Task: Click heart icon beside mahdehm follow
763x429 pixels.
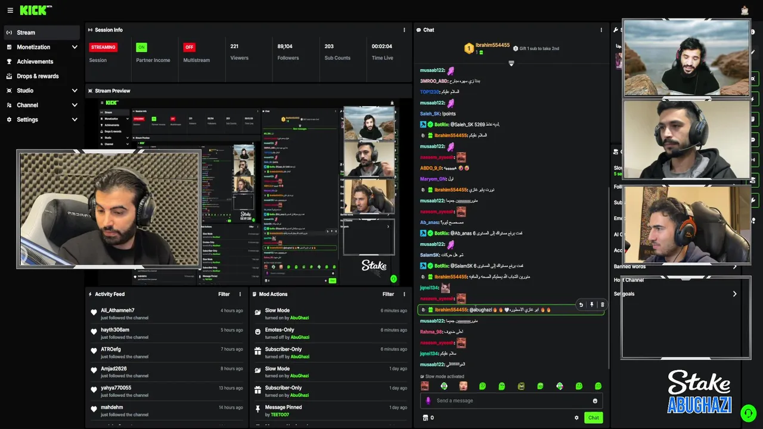Action: pyautogui.click(x=94, y=409)
